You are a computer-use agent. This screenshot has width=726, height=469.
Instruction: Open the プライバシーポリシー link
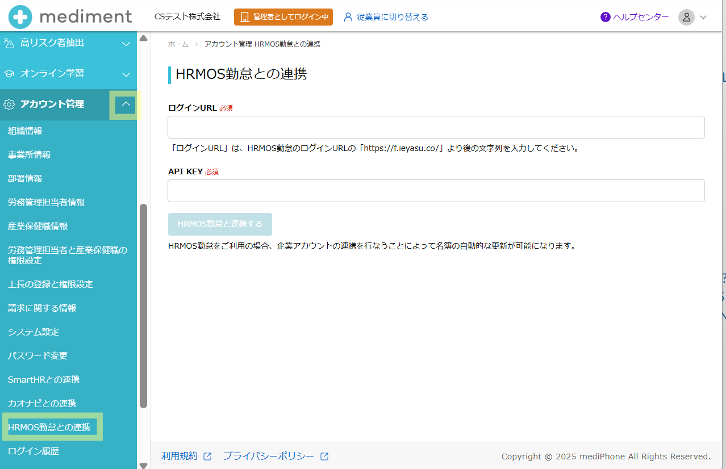pyautogui.click(x=269, y=456)
